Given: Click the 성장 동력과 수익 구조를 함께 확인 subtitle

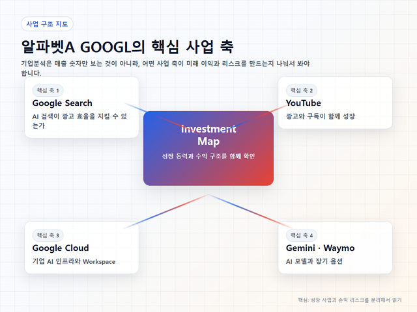Looking at the screenshot, I should tap(208, 156).
